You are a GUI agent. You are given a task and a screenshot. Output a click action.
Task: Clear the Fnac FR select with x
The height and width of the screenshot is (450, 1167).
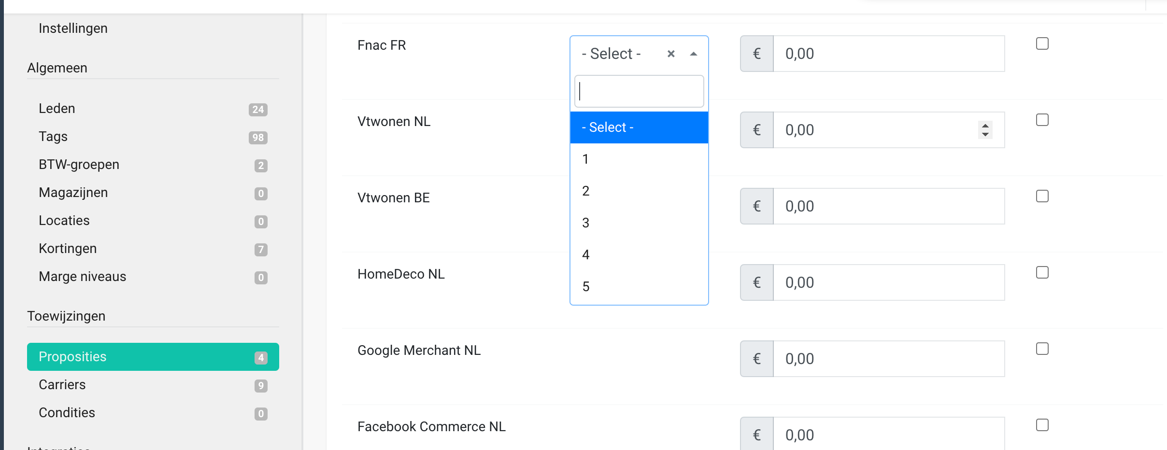[x=671, y=54]
